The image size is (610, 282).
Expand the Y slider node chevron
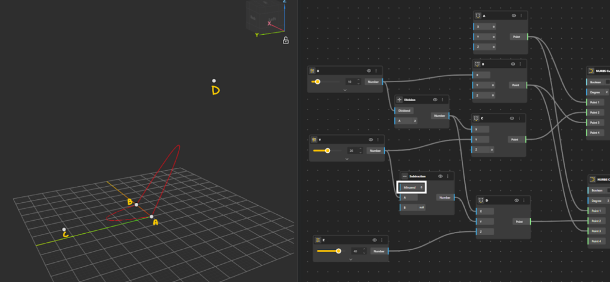(347, 159)
